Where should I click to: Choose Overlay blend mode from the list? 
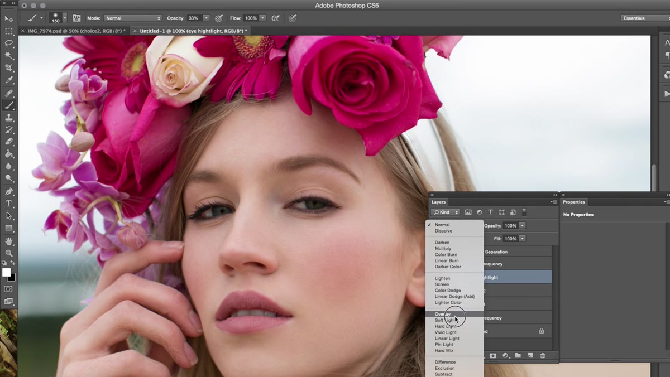coord(455,315)
